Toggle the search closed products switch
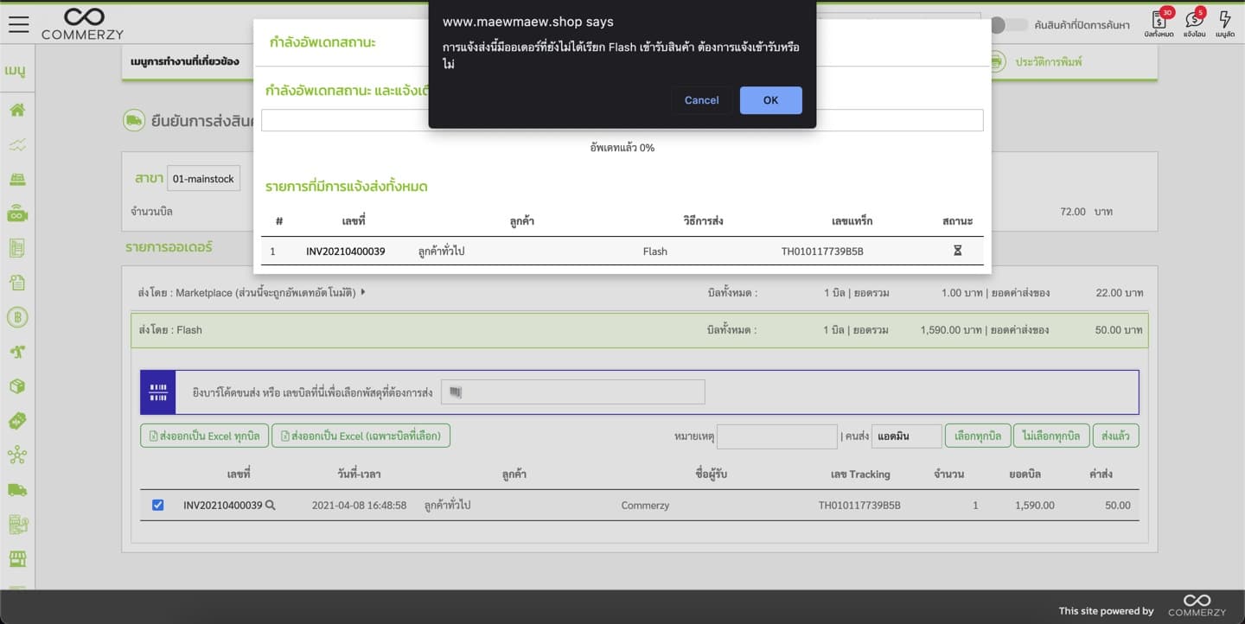1245x624 pixels. [x=1007, y=25]
